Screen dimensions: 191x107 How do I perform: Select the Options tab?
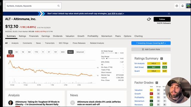point(127,36)
